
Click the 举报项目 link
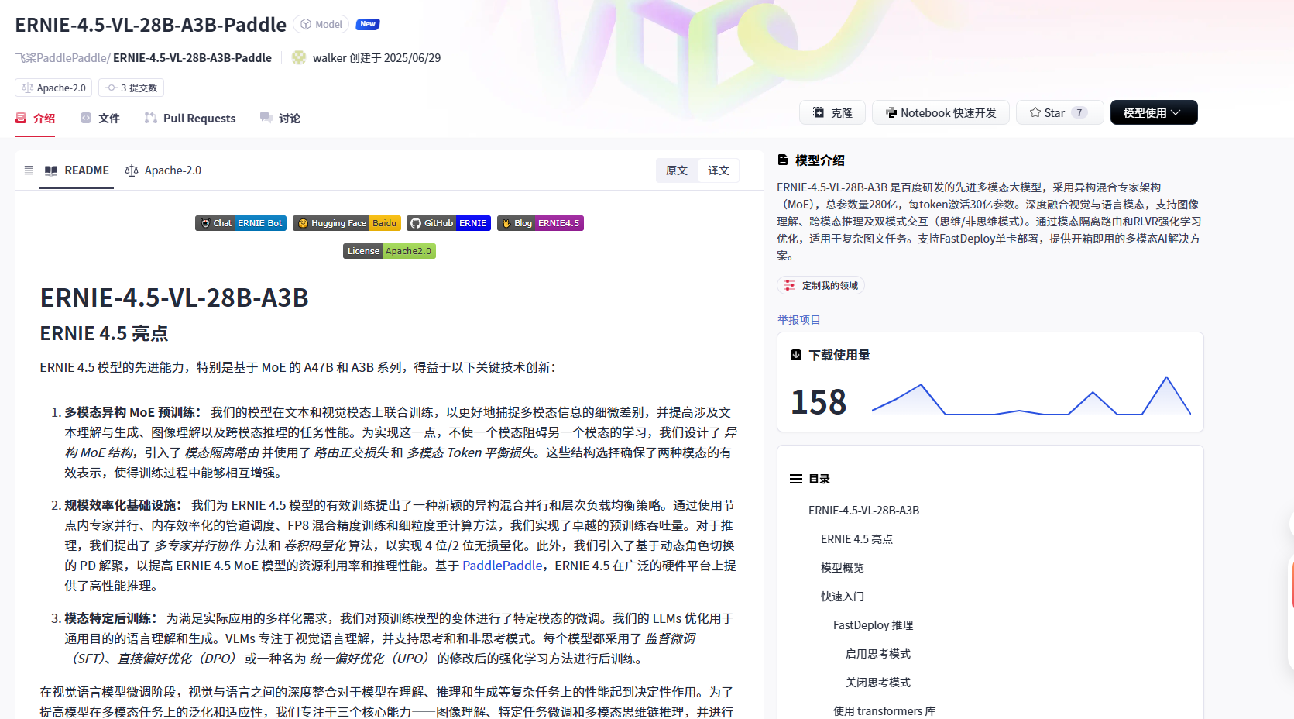point(798,319)
